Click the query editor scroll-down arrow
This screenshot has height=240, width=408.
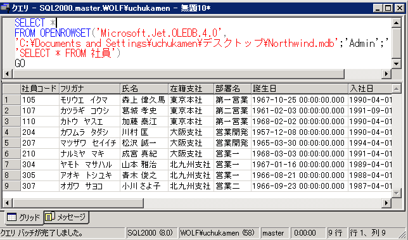point(396,63)
